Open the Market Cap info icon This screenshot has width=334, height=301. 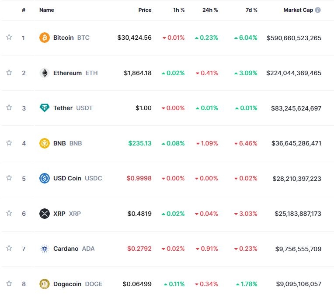click(x=318, y=10)
